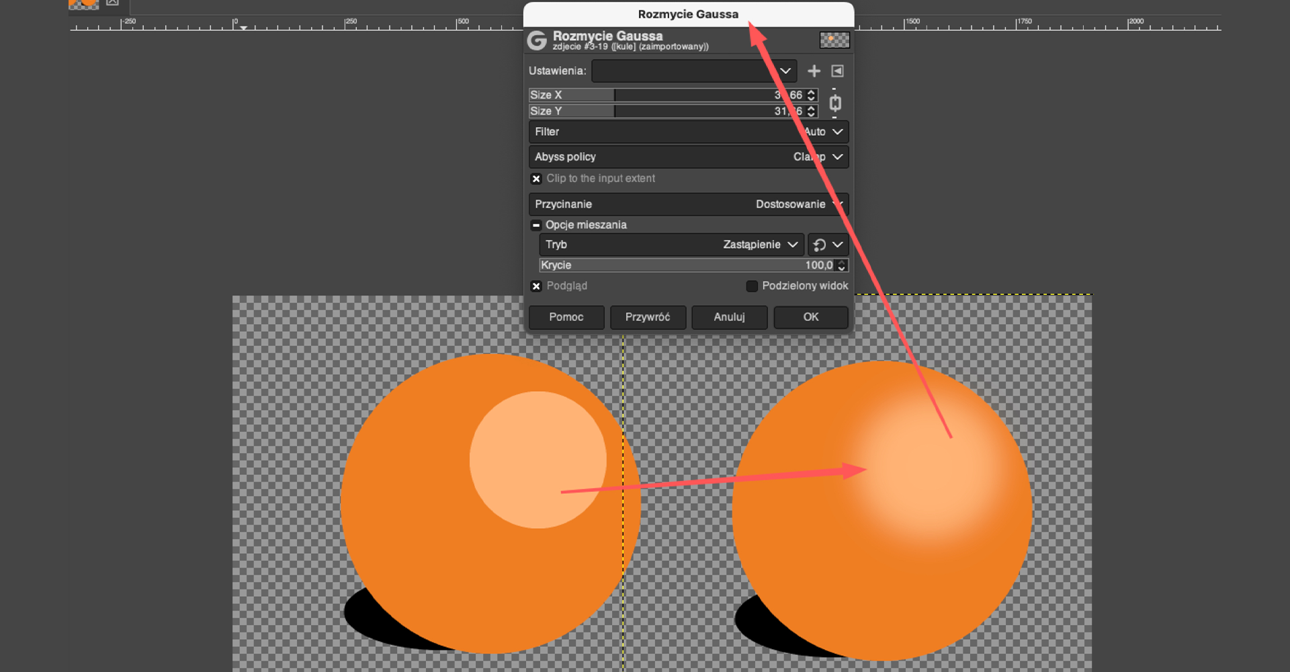
Task: Adjust the Size X value with the stepper arrows
Action: click(812, 95)
